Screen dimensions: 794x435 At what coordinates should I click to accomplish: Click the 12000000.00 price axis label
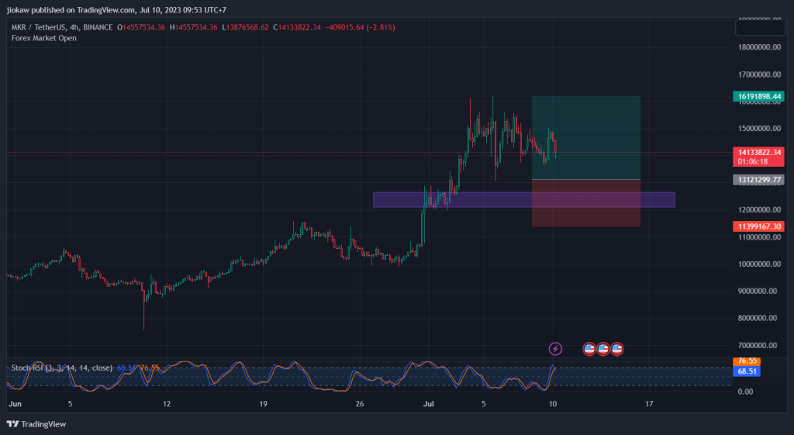[759, 209]
